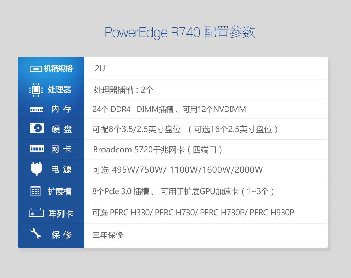This screenshot has height=278, width=351.
Task: Select the 处理器 label
Action: tap(59, 89)
